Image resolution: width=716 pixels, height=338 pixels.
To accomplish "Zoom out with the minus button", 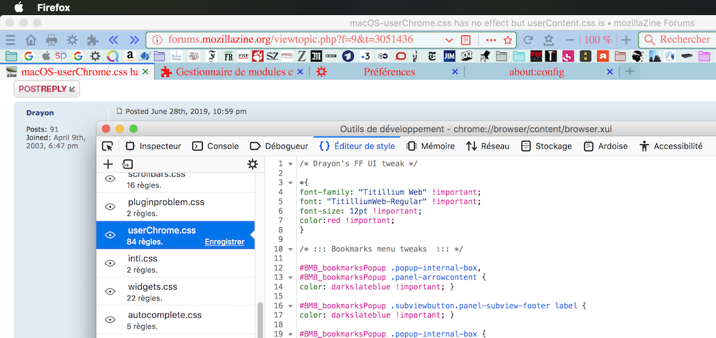I will 569,40.
